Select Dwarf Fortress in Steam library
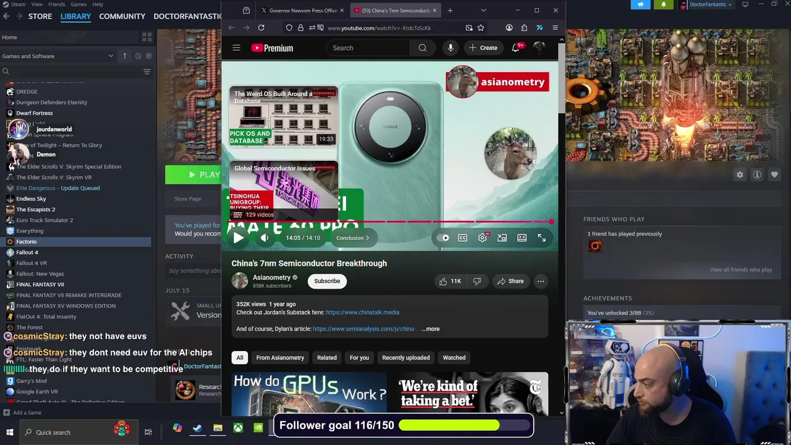Viewport: 791px width, 445px height. pos(35,113)
